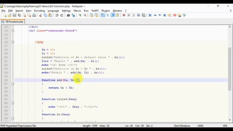The image size is (233, 131).
Task: Select the 05-Functions.php document tab
Action: click(13, 22)
